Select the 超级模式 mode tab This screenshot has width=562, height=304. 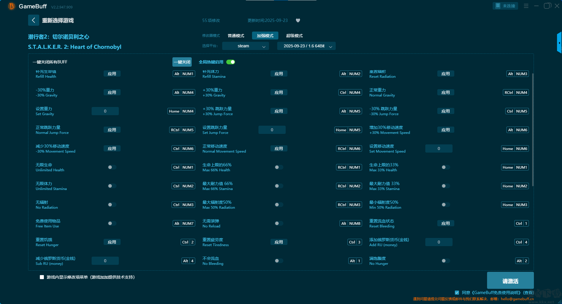coord(294,36)
